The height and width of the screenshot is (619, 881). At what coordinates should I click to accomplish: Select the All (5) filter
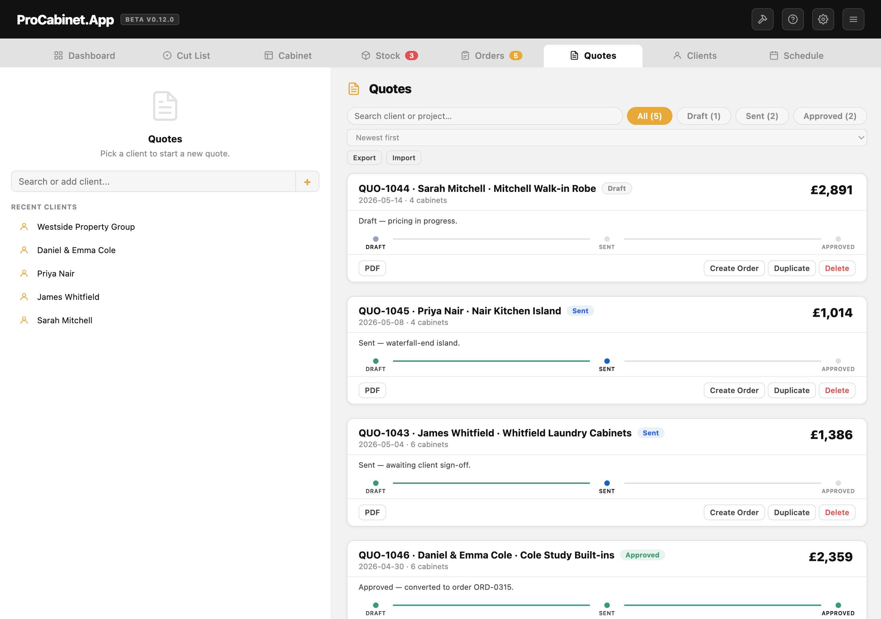click(649, 116)
